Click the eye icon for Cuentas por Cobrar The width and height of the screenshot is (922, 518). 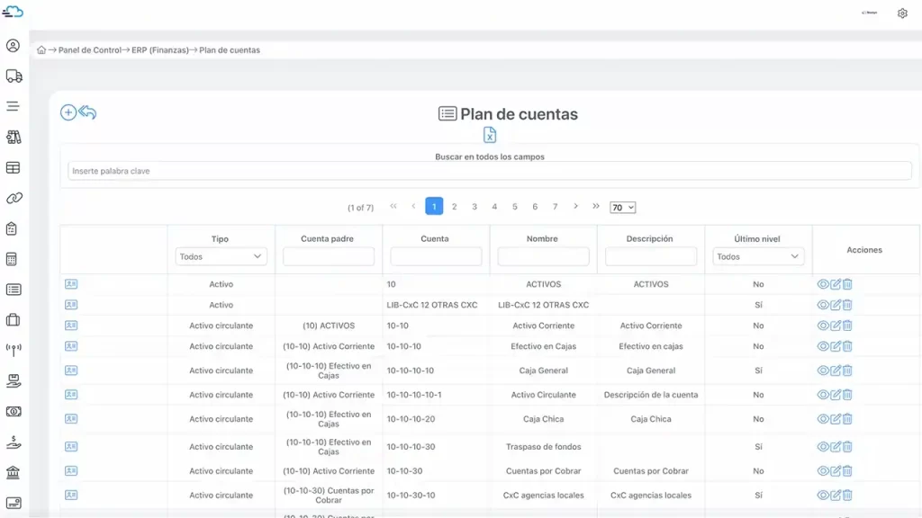coord(822,470)
